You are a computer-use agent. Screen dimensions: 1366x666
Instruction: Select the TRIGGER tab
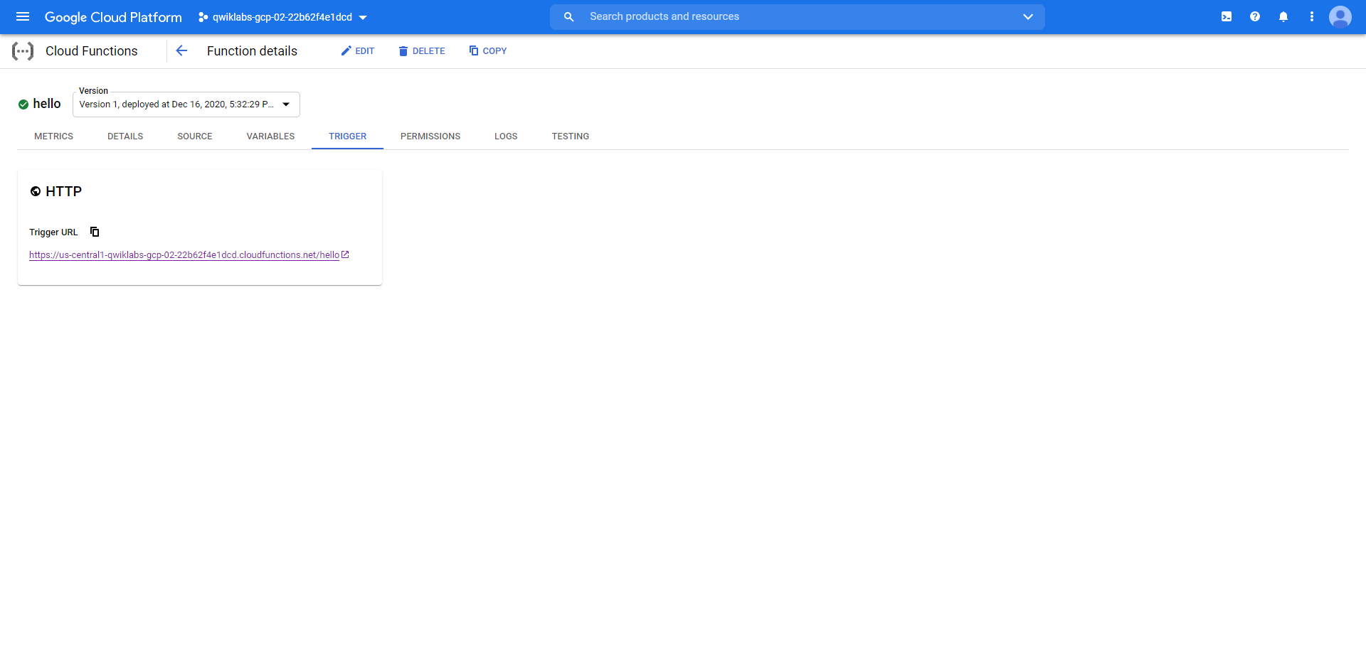pyautogui.click(x=348, y=136)
